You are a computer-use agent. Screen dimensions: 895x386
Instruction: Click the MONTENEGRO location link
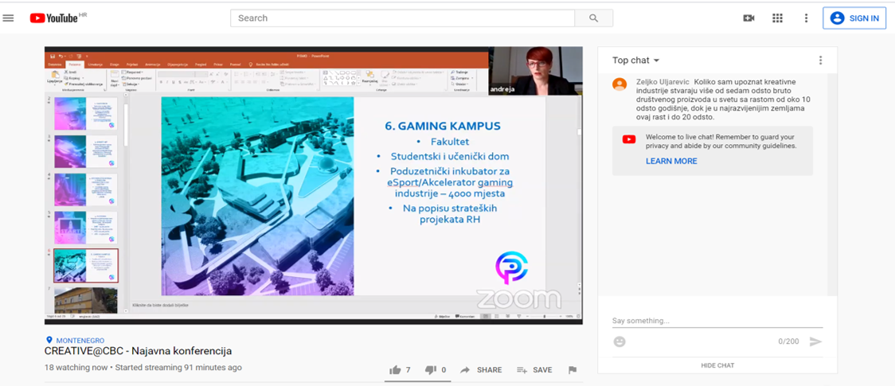[x=80, y=341]
